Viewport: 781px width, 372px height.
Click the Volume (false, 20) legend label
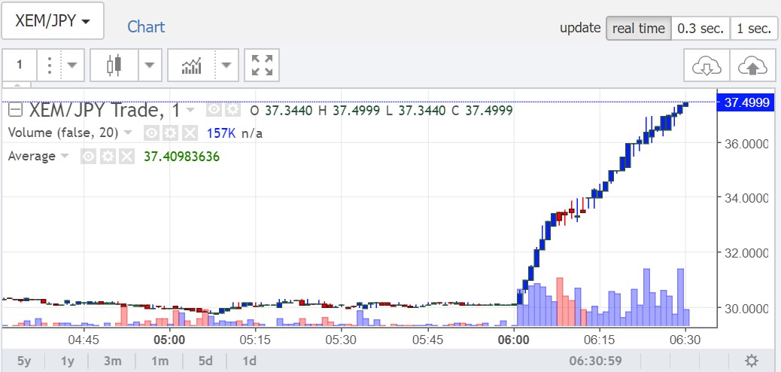pos(63,133)
